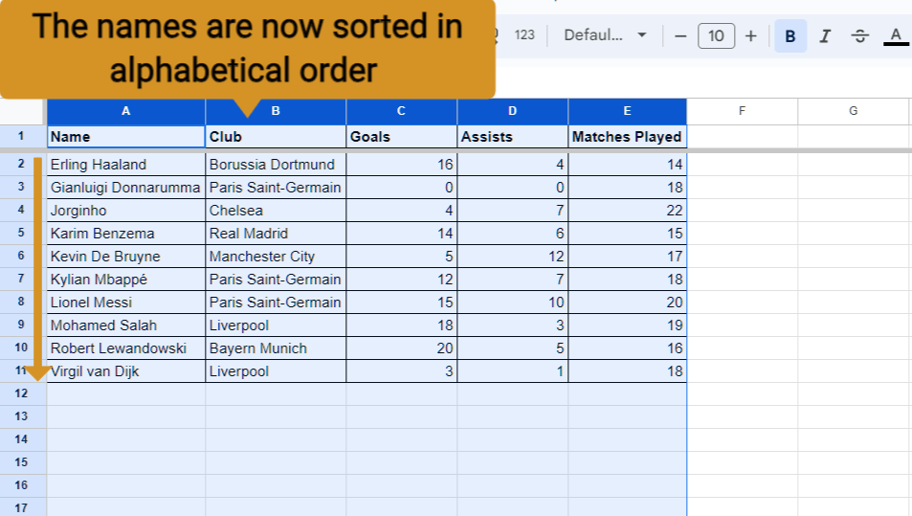
Task: Decrease font size with minus icon
Action: (679, 36)
